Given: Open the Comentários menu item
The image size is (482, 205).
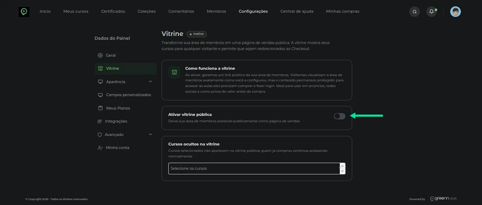Looking at the screenshot, I should pos(181,11).
